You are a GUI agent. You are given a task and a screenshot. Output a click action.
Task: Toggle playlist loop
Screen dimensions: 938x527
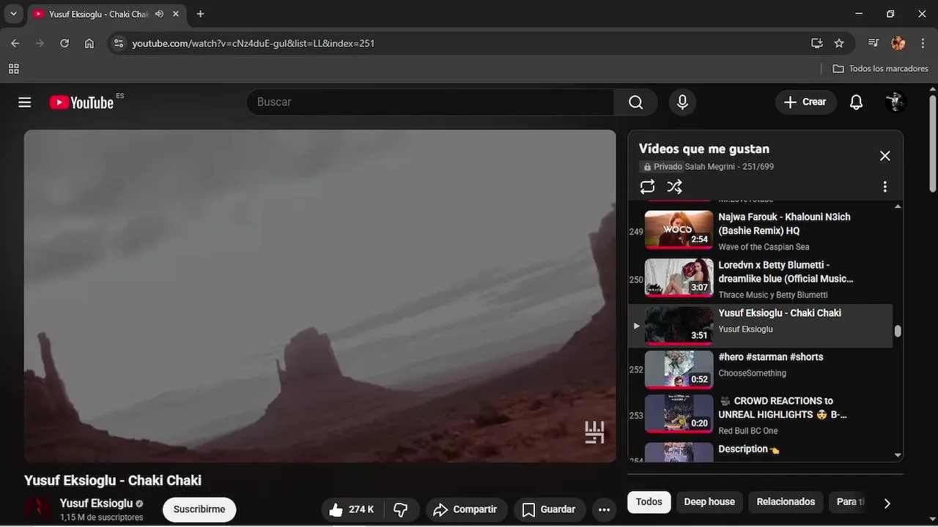647,187
